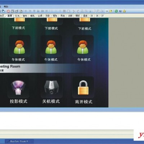Switch to the tab labeled 27
Viewport: 144px width, 144px height.
(102, 16)
